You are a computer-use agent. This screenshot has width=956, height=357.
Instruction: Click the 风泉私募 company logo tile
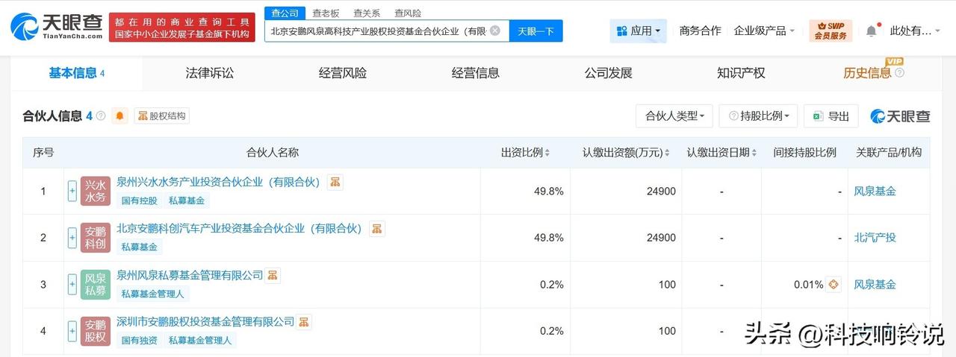[x=96, y=285]
